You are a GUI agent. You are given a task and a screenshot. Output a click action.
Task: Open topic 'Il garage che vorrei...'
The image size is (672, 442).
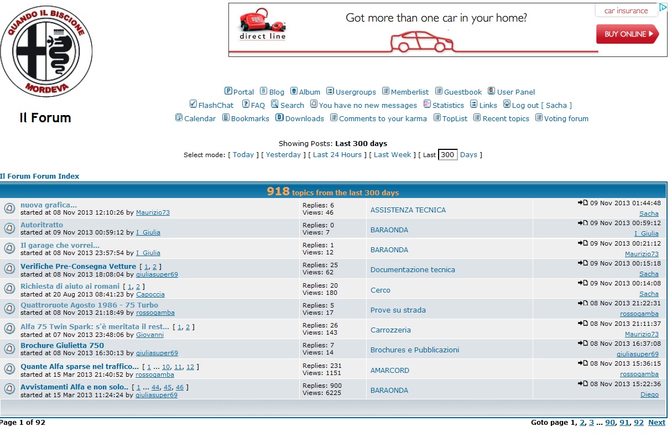click(x=60, y=245)
